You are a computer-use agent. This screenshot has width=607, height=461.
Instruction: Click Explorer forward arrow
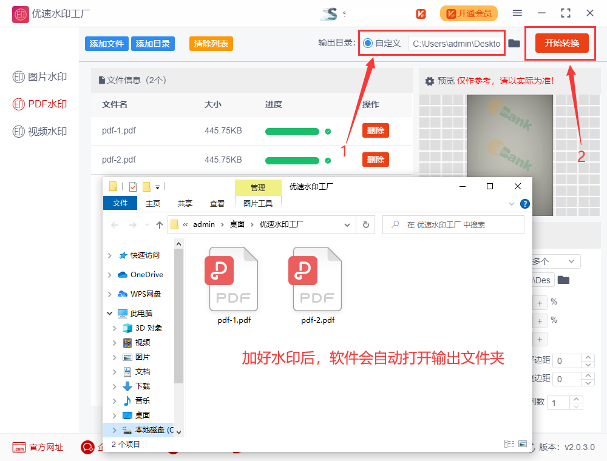[133, 224]
